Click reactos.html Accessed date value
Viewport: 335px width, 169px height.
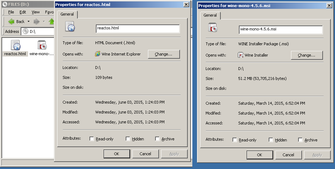point(130,122)
